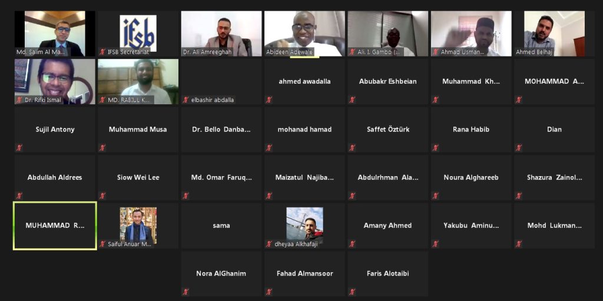Select Dr. Rifki Ismal's video tile
This screenshot has height=301, width=603.
tap(55, 82)
